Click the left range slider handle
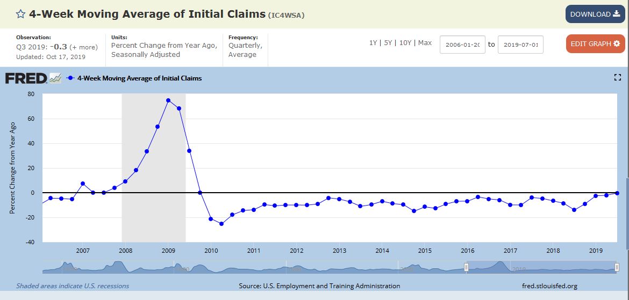Viewport: 629px width, 300px height. tap(466, 267)
